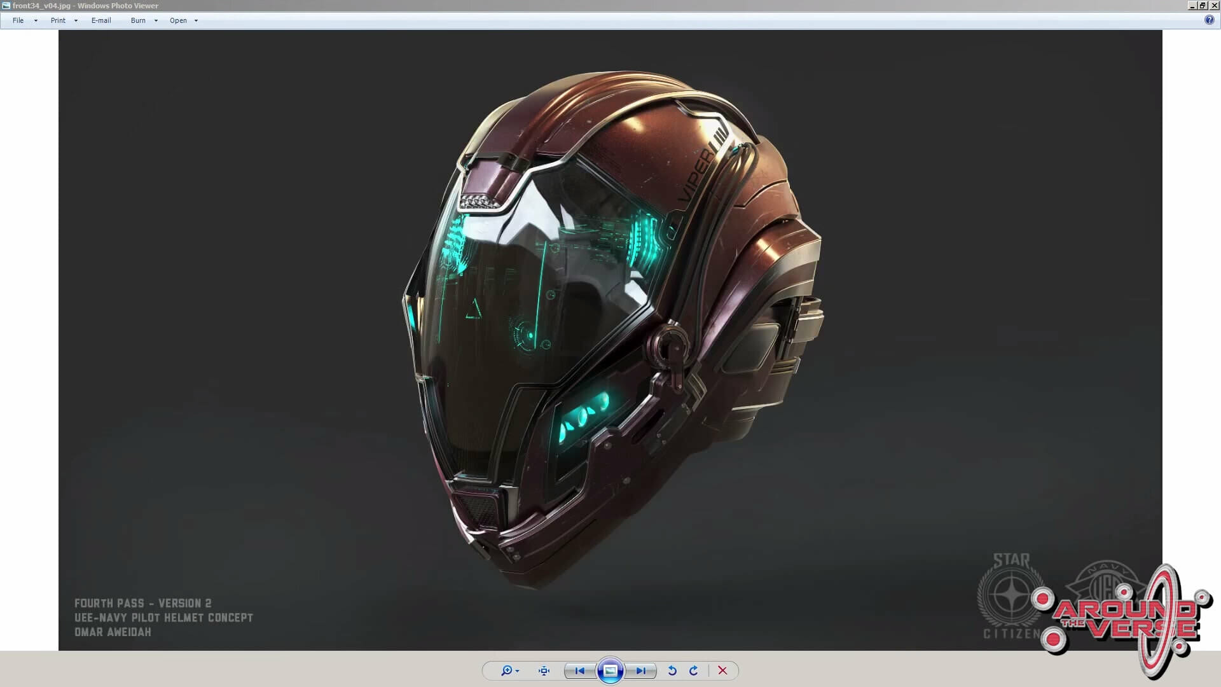
Task: Open Photo Viewer help icon
Action: [x=1209, y=20]
